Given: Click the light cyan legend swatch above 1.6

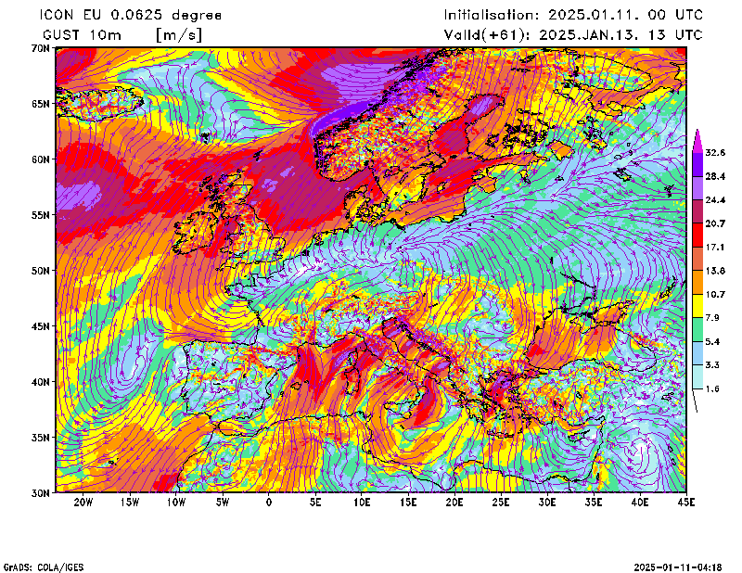Looking at the screenshot, I should pos(697,376).
